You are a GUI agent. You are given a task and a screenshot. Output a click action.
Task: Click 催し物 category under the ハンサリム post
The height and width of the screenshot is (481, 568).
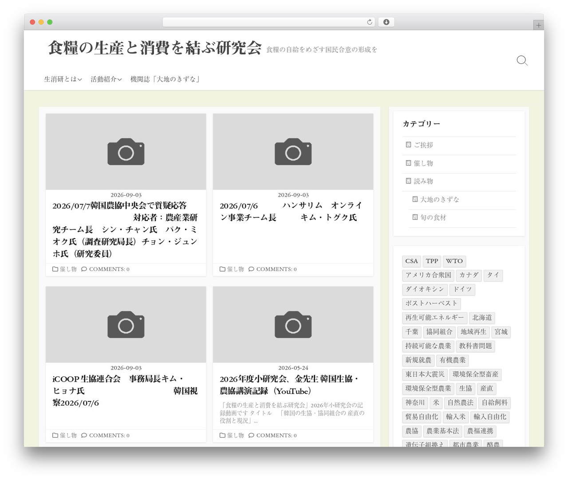click(236, 269)
